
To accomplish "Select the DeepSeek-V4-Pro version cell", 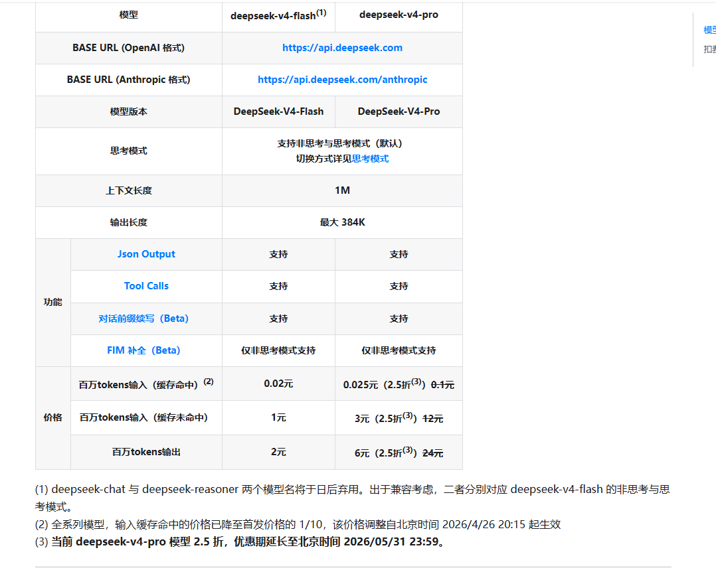I will coord(399,111).
